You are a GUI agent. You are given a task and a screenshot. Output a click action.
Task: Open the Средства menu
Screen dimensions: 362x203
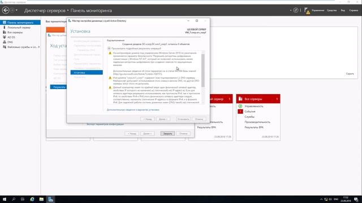[x=331, y=10]
